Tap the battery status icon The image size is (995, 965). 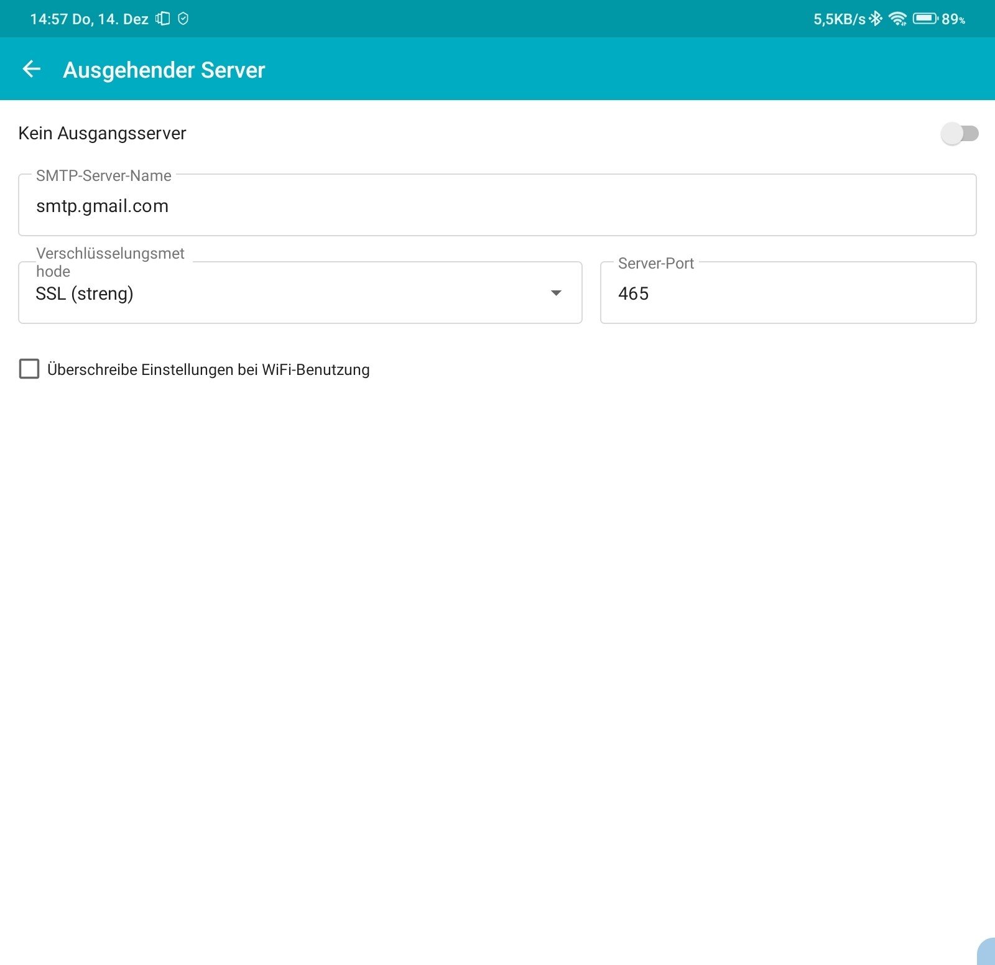click(925, 19)
